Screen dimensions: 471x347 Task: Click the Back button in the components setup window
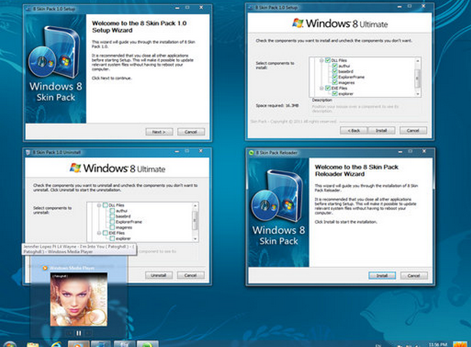tap(354, 131)
